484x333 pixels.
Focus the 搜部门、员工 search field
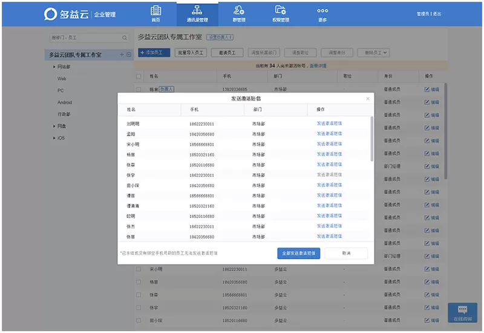click(89, 38)
